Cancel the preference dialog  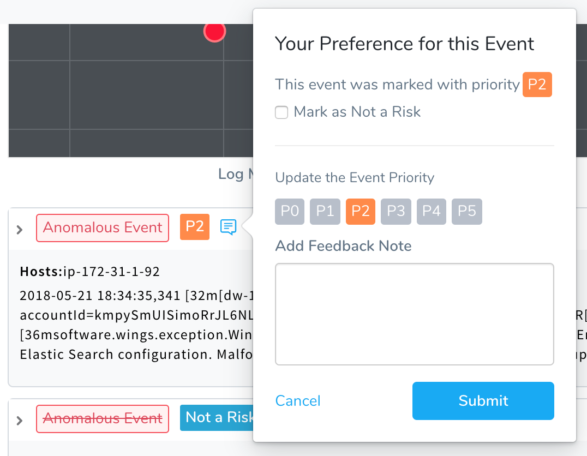pyautogui.click(x=298, y=401)
